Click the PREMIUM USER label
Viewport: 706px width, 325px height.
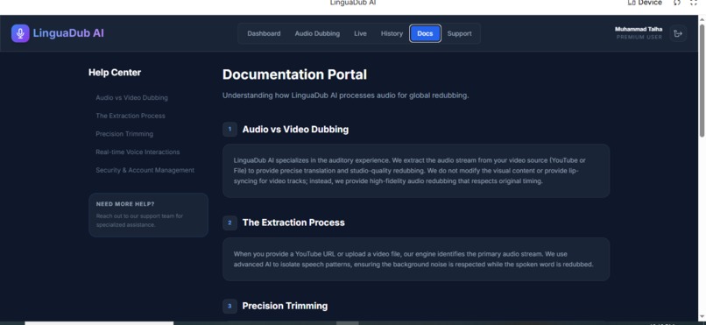click(x=639, y=38)
